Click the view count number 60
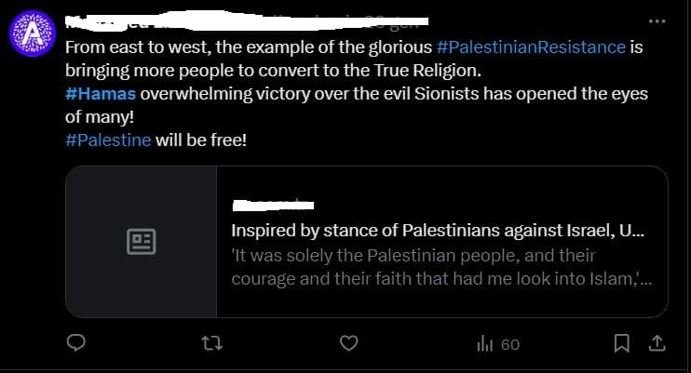Screen dimensions: 691x373 (x=509, y=344)
